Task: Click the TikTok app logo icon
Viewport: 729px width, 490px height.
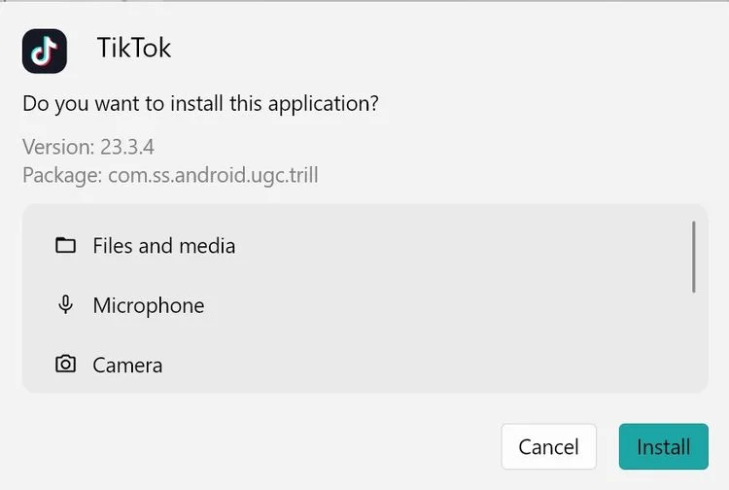Action: point(44,51)
